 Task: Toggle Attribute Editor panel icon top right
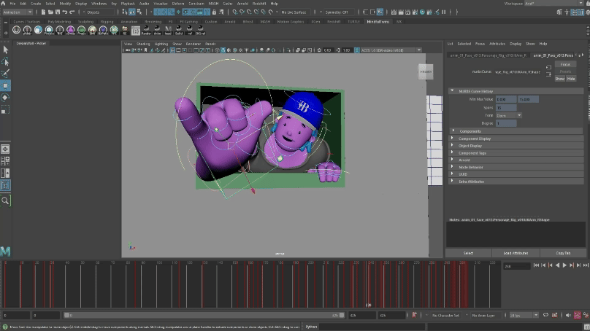coord(574,12)
